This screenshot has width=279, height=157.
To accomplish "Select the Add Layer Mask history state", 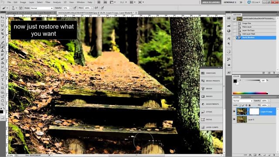I will point(256,34).
